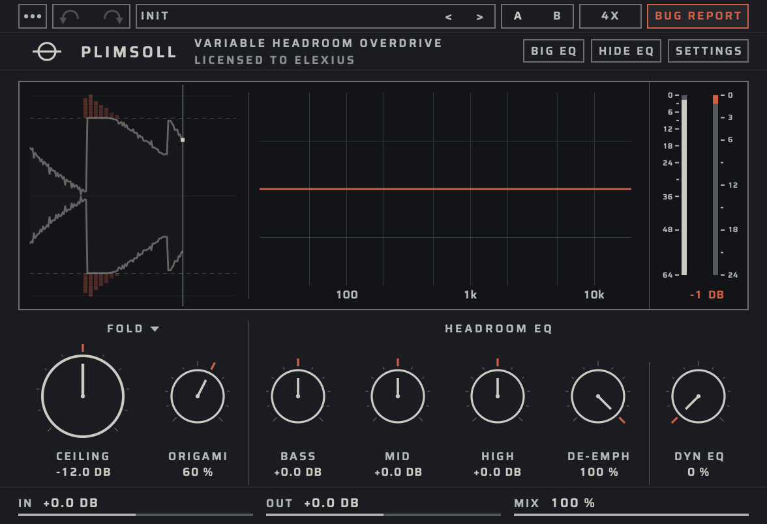Screen dimensions: 767x524
Task: Toggle the Big EQ view
Action: (554, 51)
